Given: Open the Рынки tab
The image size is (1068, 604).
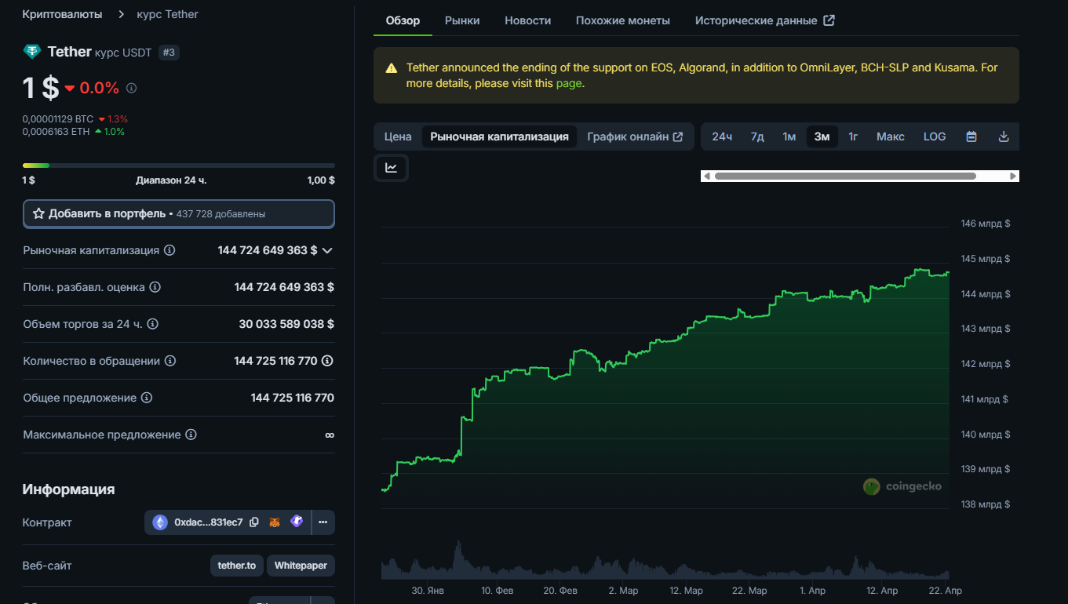Looking at the screenshot, I should 462,20.
